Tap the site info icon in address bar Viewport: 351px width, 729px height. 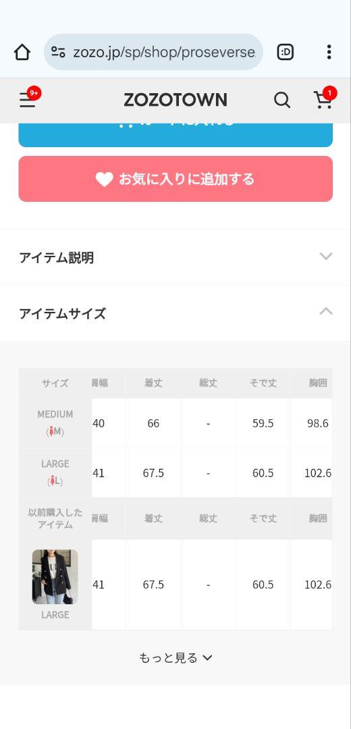[58, 52]
